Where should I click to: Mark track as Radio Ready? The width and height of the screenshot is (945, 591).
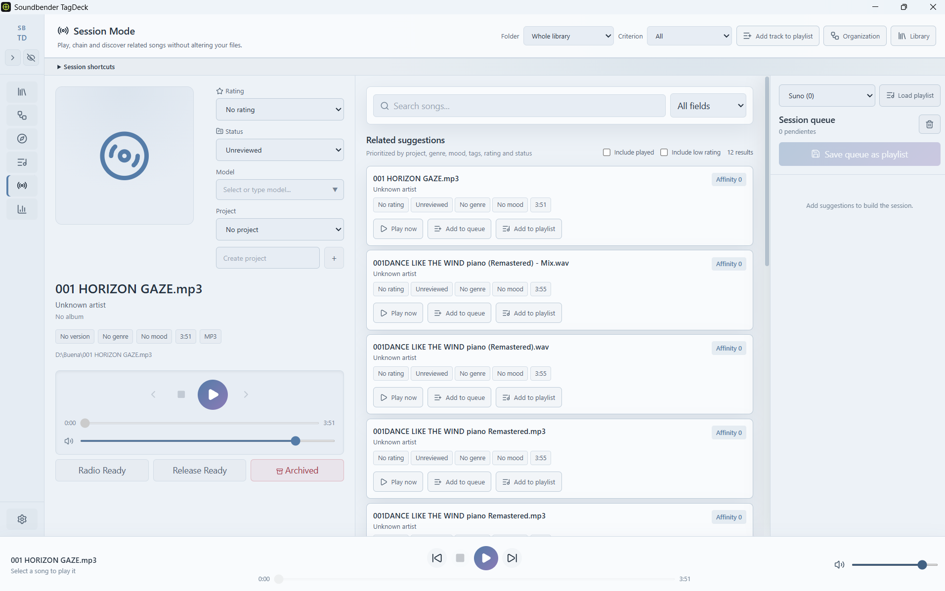click(x=102, y=471)
